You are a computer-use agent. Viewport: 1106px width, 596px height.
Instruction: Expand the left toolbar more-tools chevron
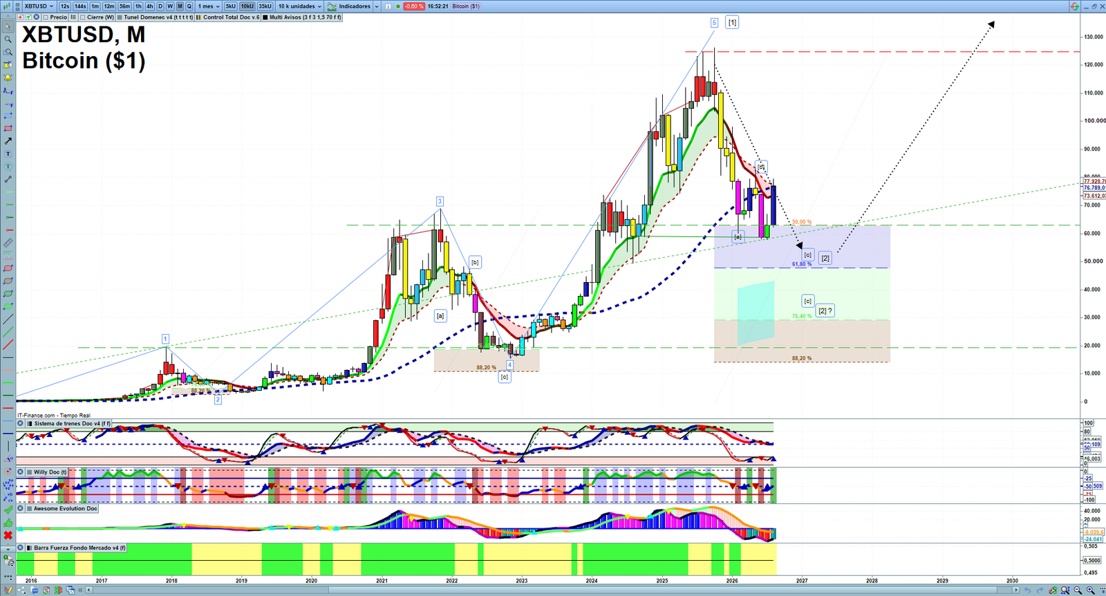tap(8, 549)
